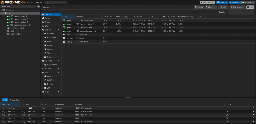Select Search in the node menu
This screenshot has width=256, height=124.
pos(51,14)
